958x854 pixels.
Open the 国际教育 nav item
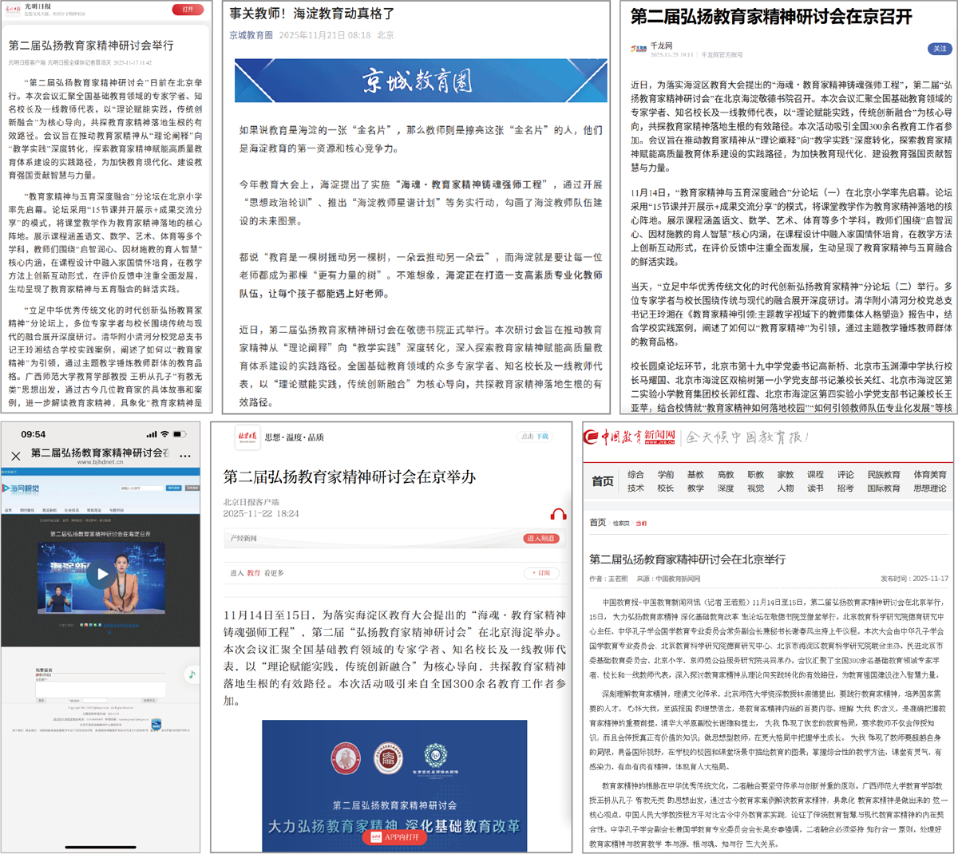[x=884, y=488]
